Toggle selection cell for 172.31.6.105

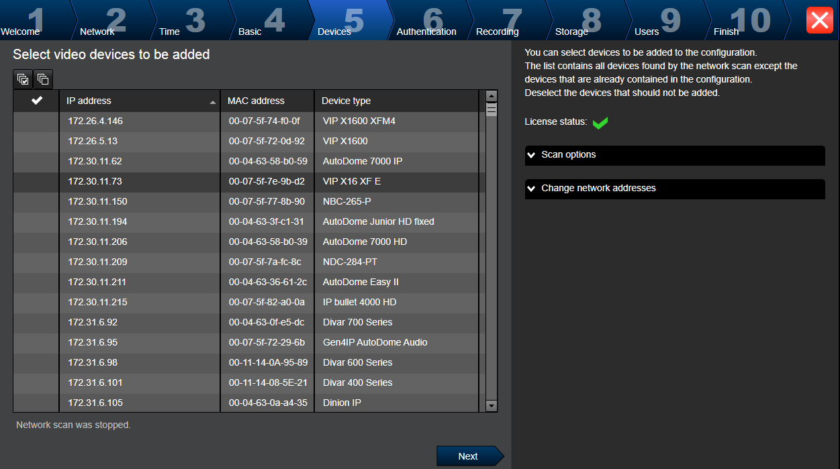coord(36,403)
